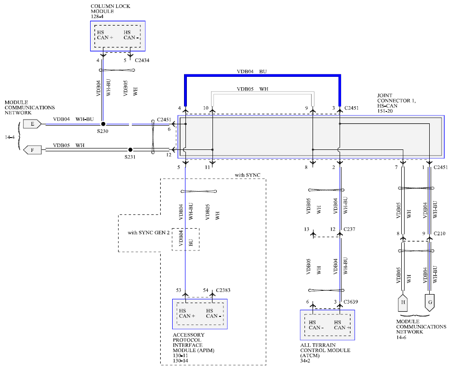Click the Accessory Protocol Interface Module box
452x370 pixels.
click(200, 314)
